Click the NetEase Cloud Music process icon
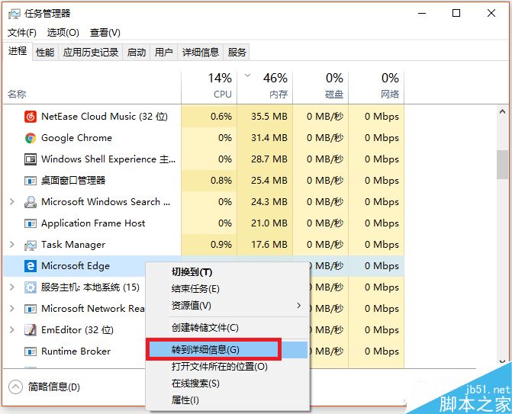This screenshot has width=512, height=414. tap(31, 117)
